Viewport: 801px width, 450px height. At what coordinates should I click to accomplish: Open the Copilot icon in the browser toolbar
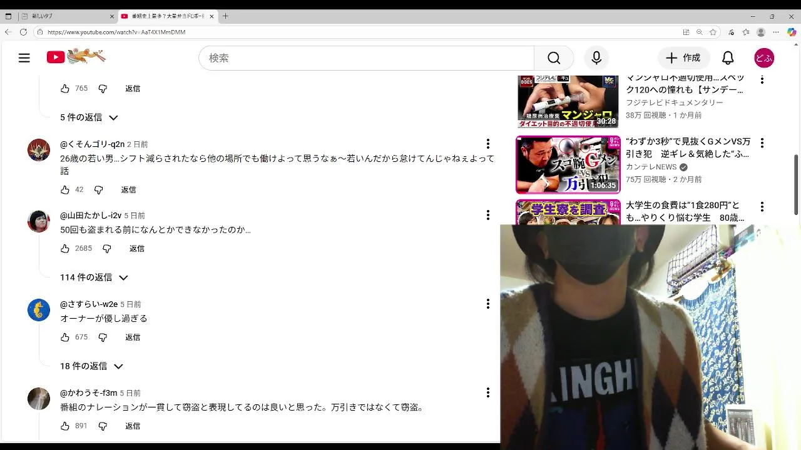point(792,32)
